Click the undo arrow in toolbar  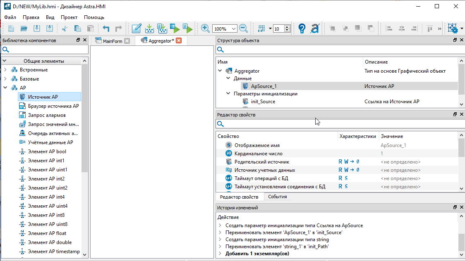point(106,28)
